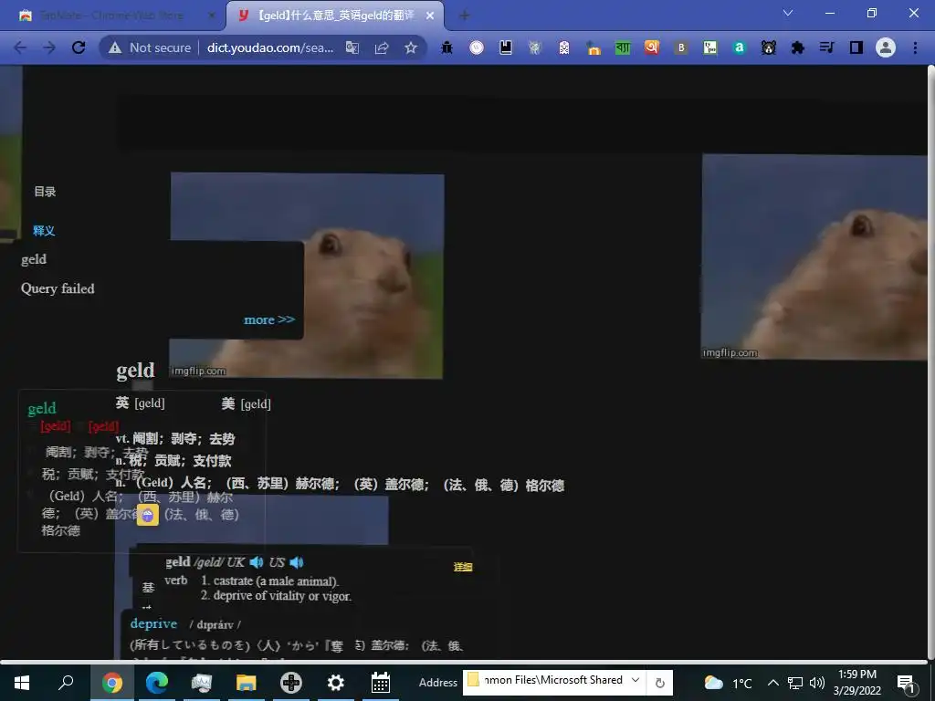Image resolution: width=935 pixels, height=701 pixels.
Task: Open a new browser tab
Action: tap(465, 16)
